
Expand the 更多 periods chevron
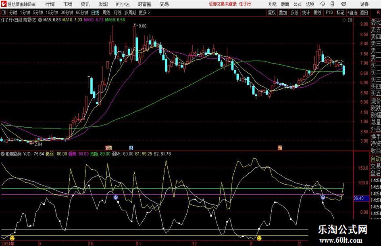(149, 13)
